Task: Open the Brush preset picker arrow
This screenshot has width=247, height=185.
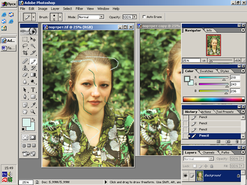Action: coord(60,17)
